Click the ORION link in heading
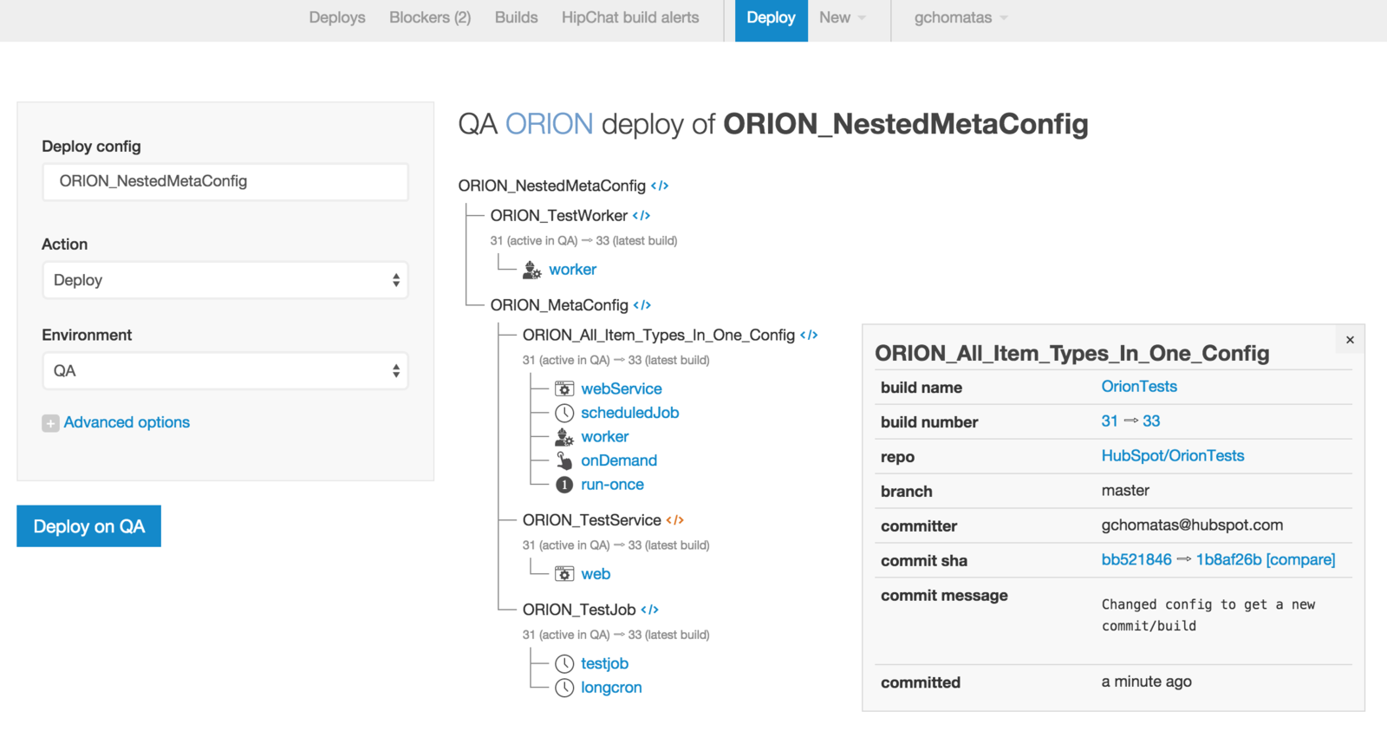The height and width of the screenshot is (744, 1387). point(550,124)
